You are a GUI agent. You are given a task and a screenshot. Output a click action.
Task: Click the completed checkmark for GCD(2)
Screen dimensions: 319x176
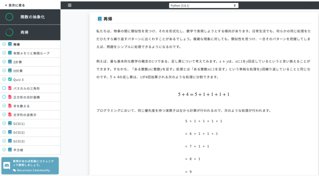coord(4,132)
